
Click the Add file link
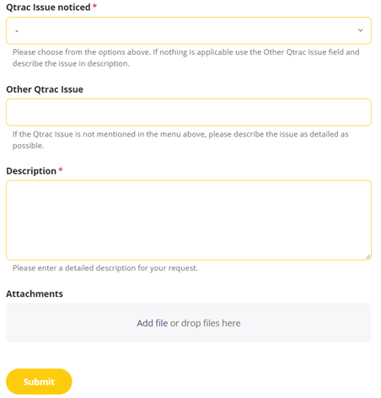point(152,323)
